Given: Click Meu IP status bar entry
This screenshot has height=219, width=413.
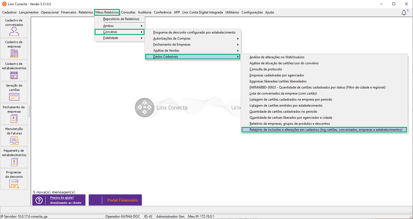Looking at the screenshot, I should tap(201, 217).
